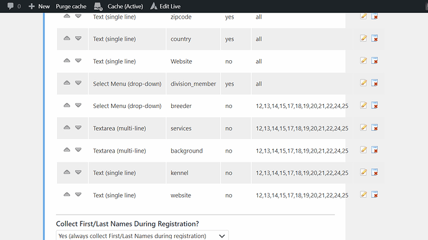
Task: Move division_member field up
Action: (67, 82)
